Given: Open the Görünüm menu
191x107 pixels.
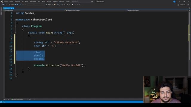Looking at the screenshot, I should coord(17,1).
